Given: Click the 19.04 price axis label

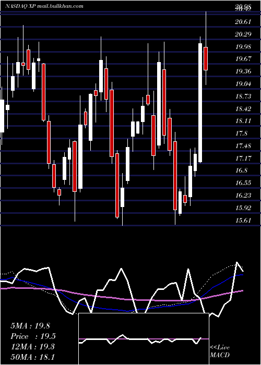Looking at the screenshot, I should [x=243, y=83].
